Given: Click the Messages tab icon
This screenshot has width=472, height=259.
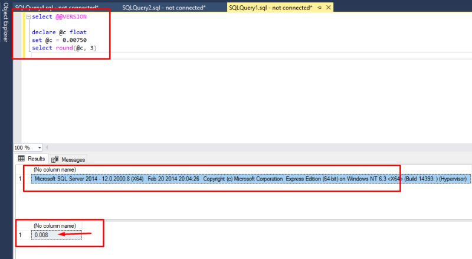Looking at the screenshot, I should 55,160.
